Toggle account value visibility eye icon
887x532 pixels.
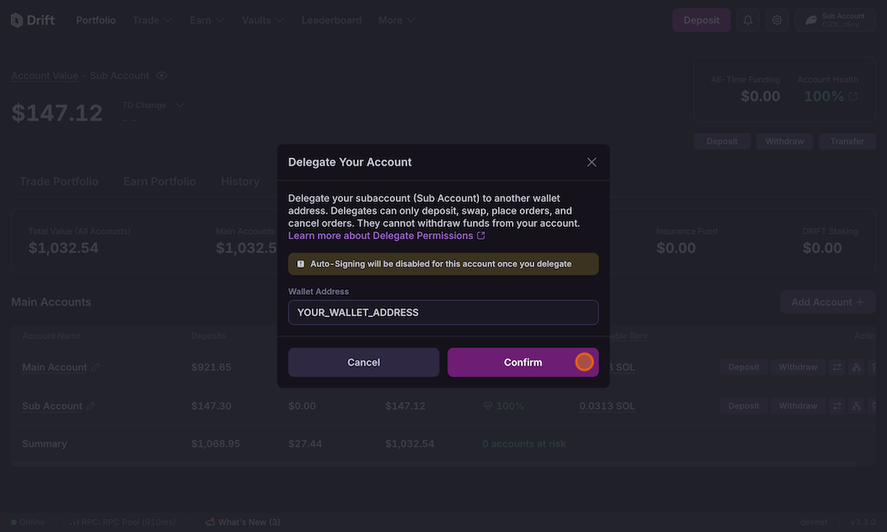point(162,75)
